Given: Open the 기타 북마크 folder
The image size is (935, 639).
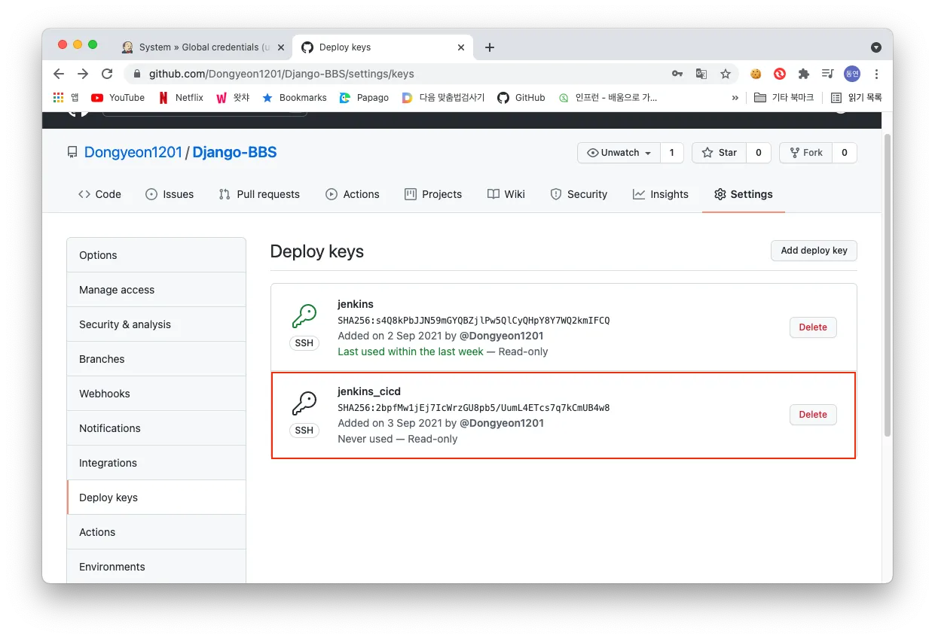Looking at the screenshot, I should [x=784, y=98].
